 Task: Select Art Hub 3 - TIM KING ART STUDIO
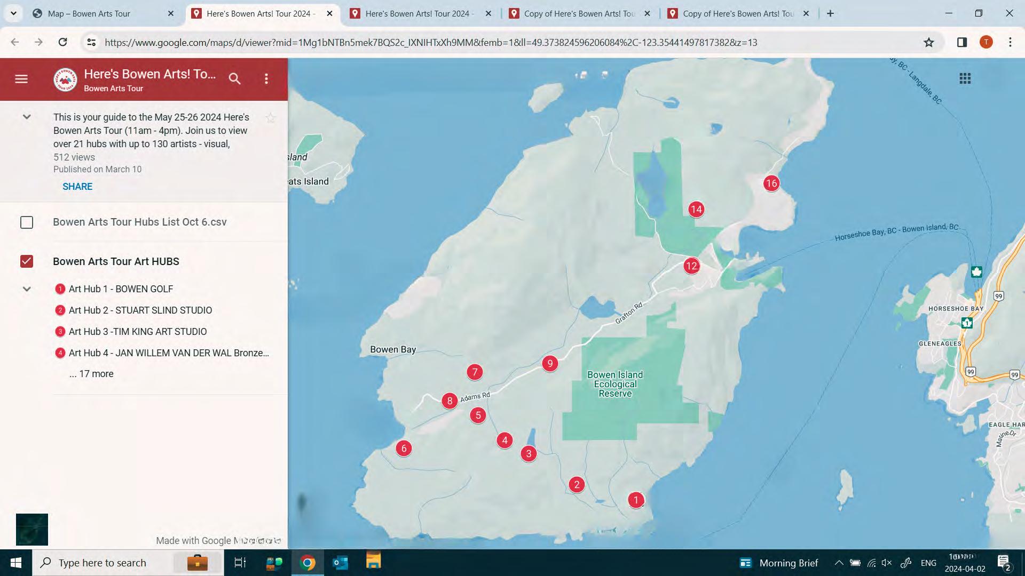(137, 332)
